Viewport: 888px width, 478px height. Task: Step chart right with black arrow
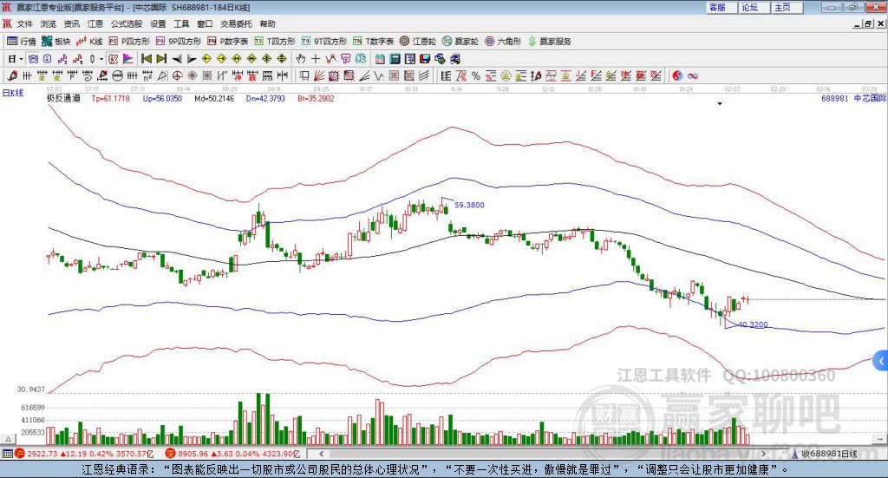[192, 59]
